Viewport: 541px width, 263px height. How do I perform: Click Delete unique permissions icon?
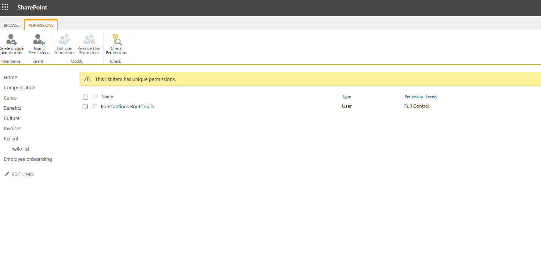[11, 40]
